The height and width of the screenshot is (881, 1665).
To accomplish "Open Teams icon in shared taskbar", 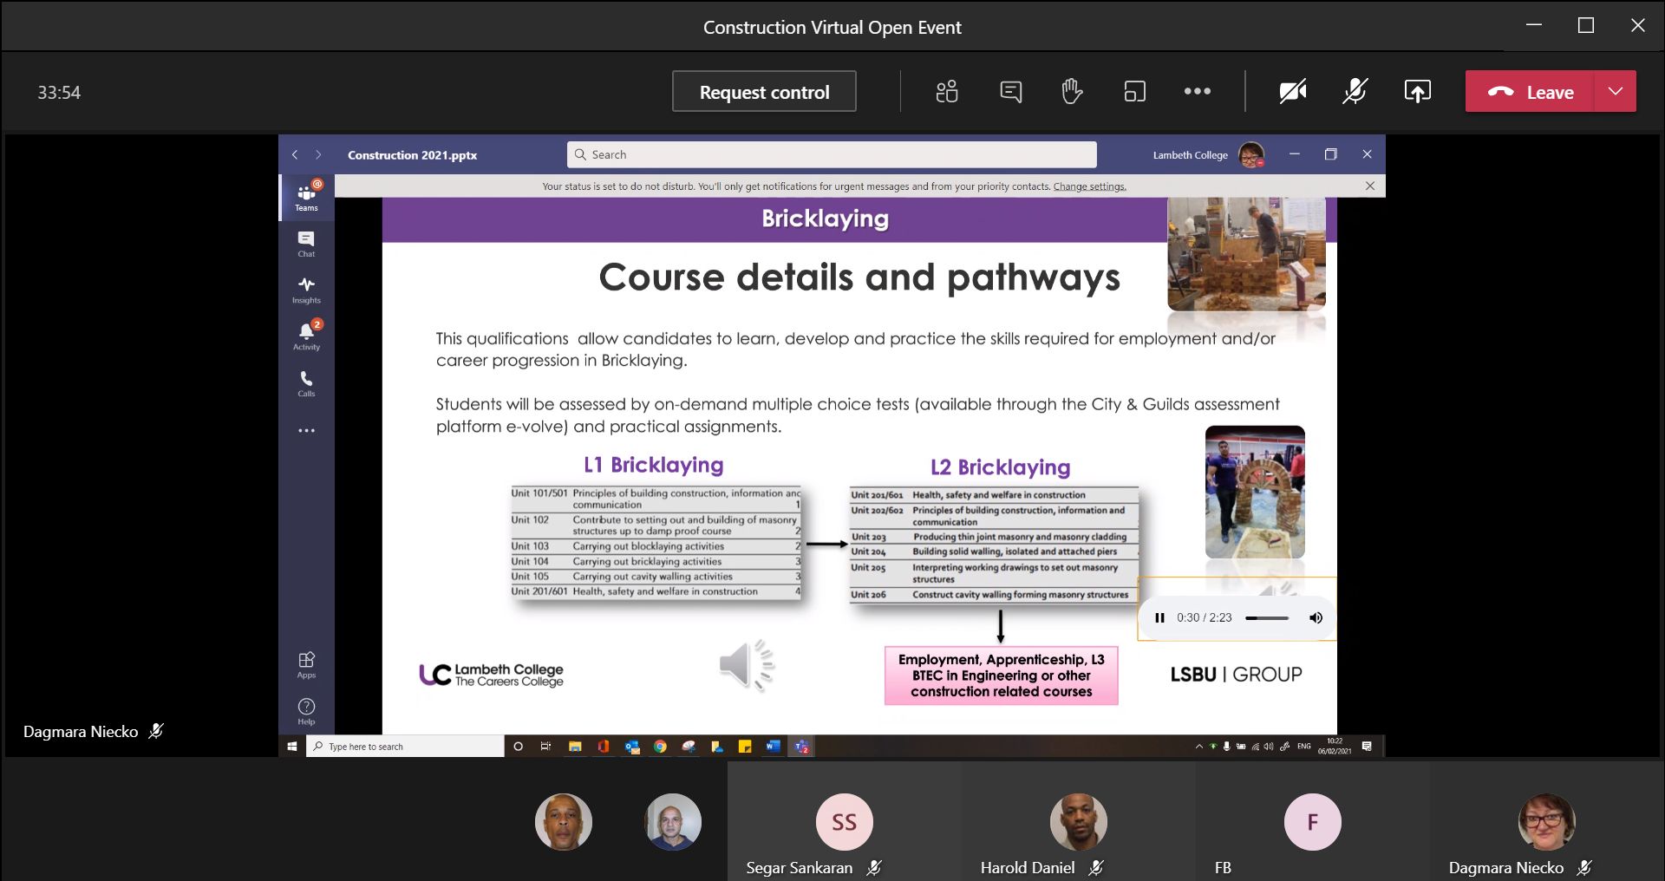I will [801, 746].
